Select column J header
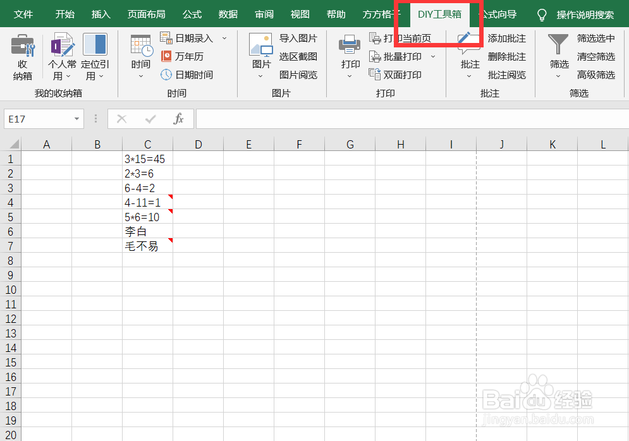This screenshot has height=441, width=629. (501, 144)
